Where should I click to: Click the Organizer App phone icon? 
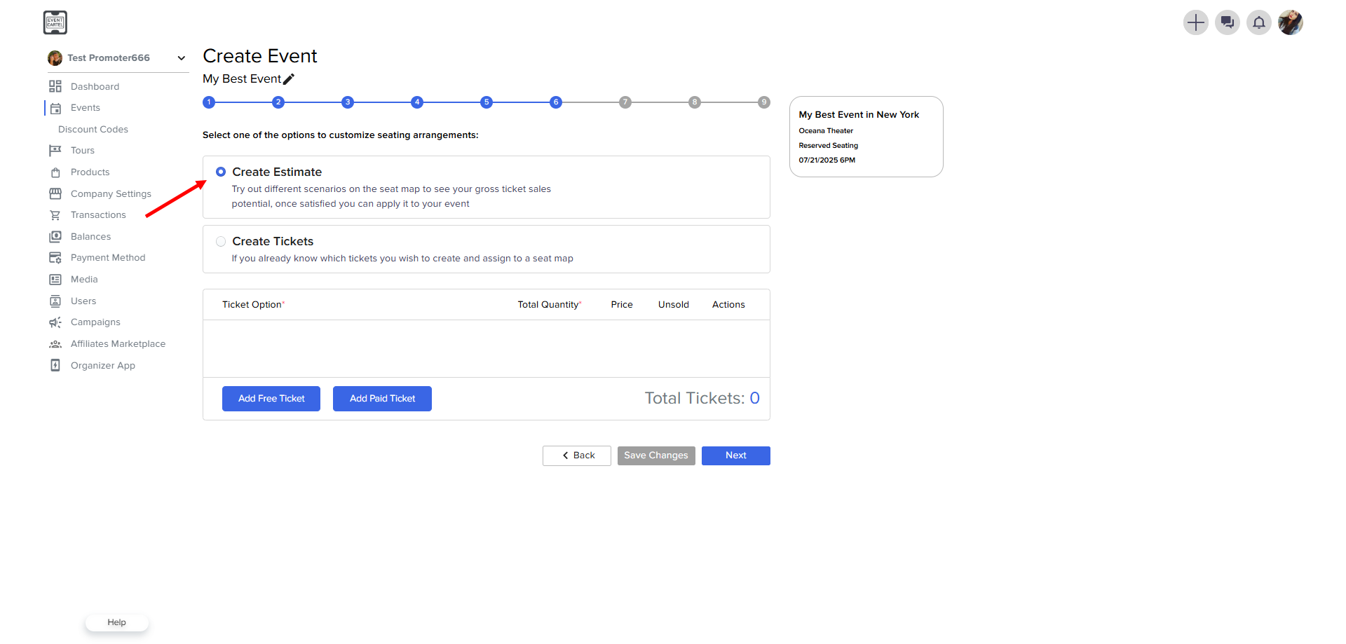[55, 365]
